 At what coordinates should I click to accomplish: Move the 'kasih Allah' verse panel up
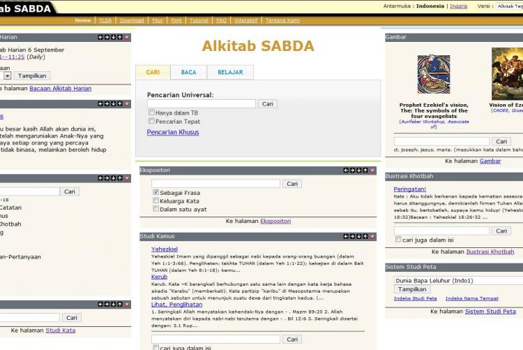tap(120, 104)
